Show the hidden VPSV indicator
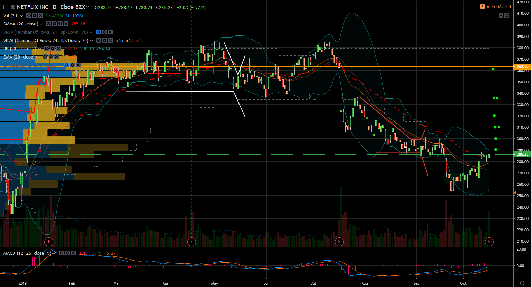This screenshot has height=287, width=532. (x=98, y=32)
